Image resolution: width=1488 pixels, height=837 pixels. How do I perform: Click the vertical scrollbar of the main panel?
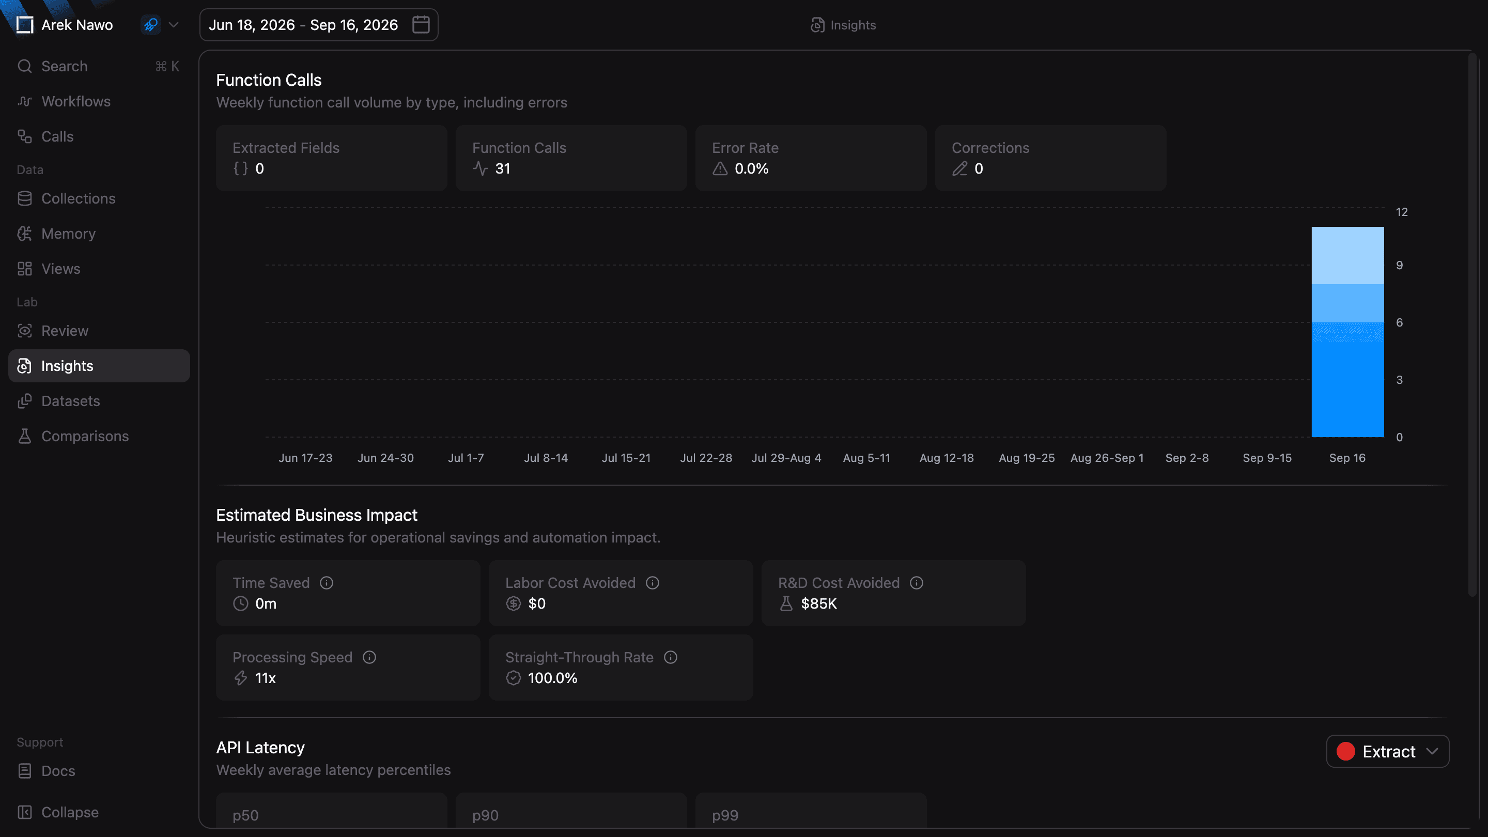(x=1473, y=324)
